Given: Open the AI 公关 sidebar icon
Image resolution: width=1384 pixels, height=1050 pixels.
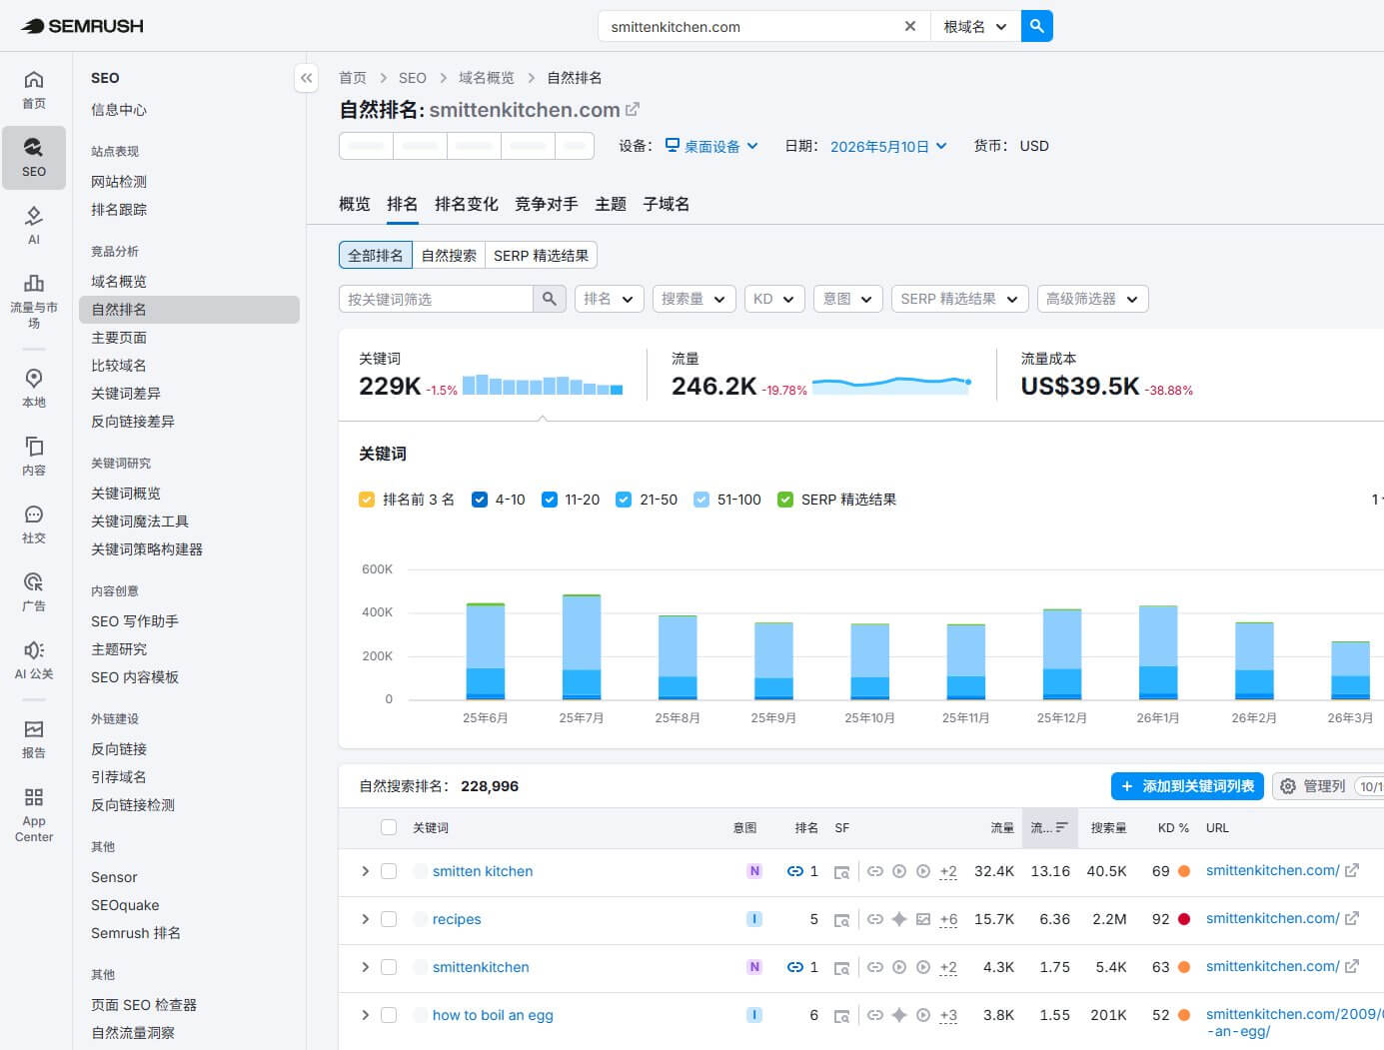Looking at the screenshot, I should pyautogui.click(x=34, y=659).
